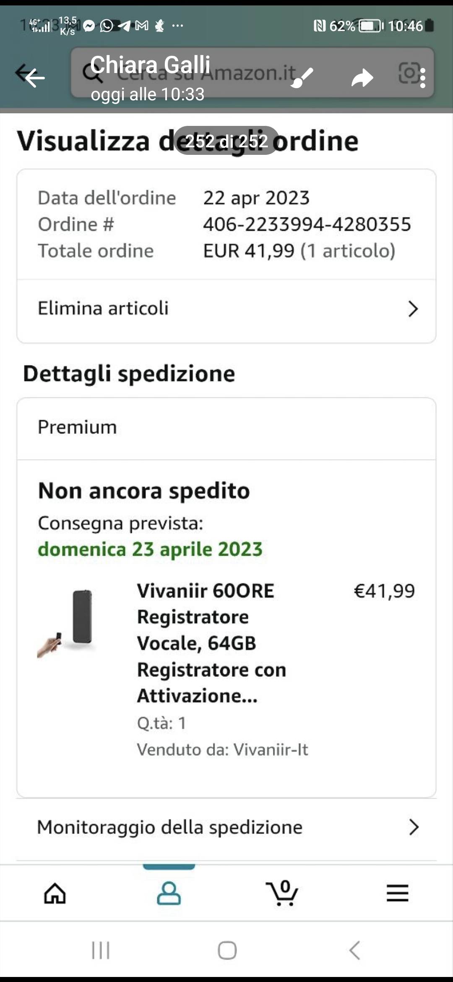Viewport: 453px width, 982px height.
Task: Open the hamburger menu icon
Action: point(397,893)
